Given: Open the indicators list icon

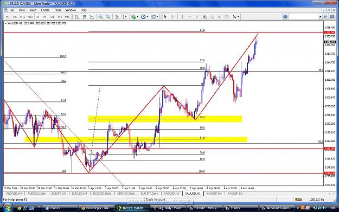Looking at the screenshot, I should click(134, 17).
